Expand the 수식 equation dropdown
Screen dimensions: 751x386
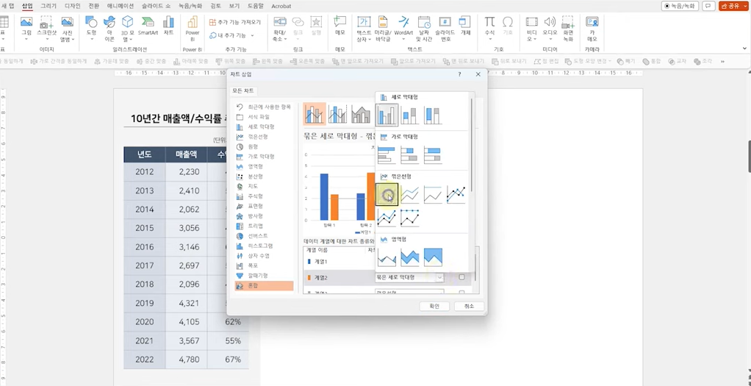[x=489, y=39]
